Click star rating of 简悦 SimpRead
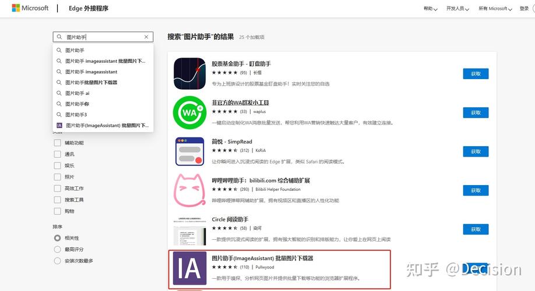This screenshot has width=535, height=291. click(224, 150)
